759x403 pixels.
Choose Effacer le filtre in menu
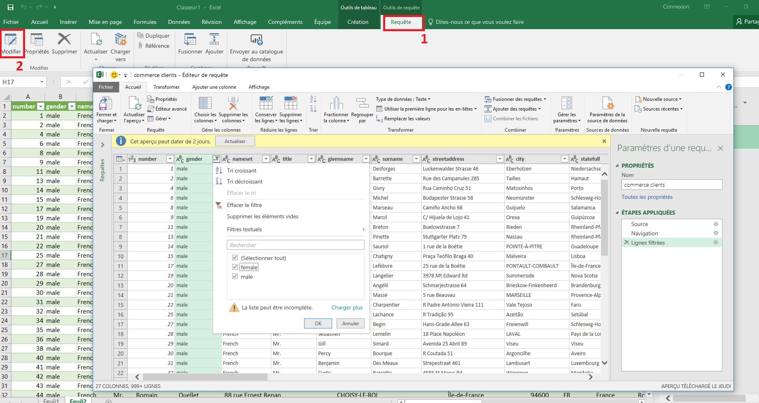point(244,205)
